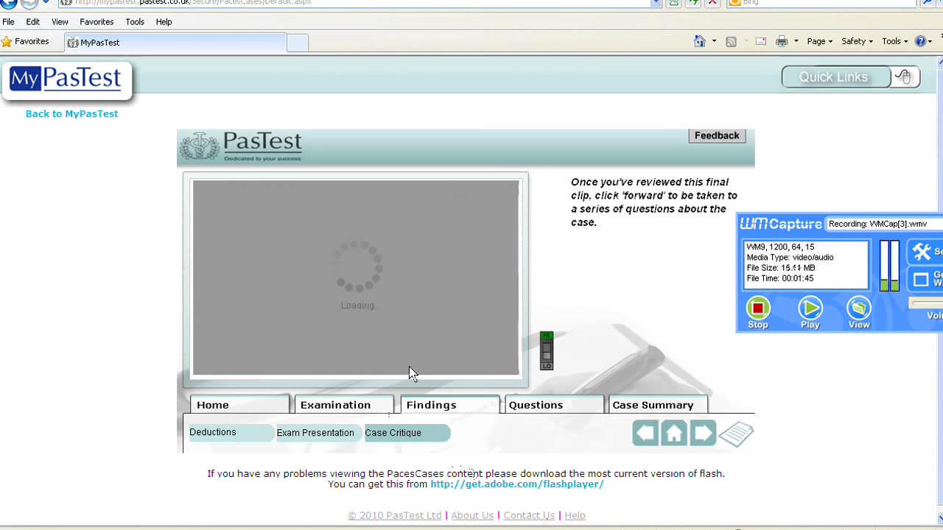Open the Tools menu in menu bar

[135, 22]
